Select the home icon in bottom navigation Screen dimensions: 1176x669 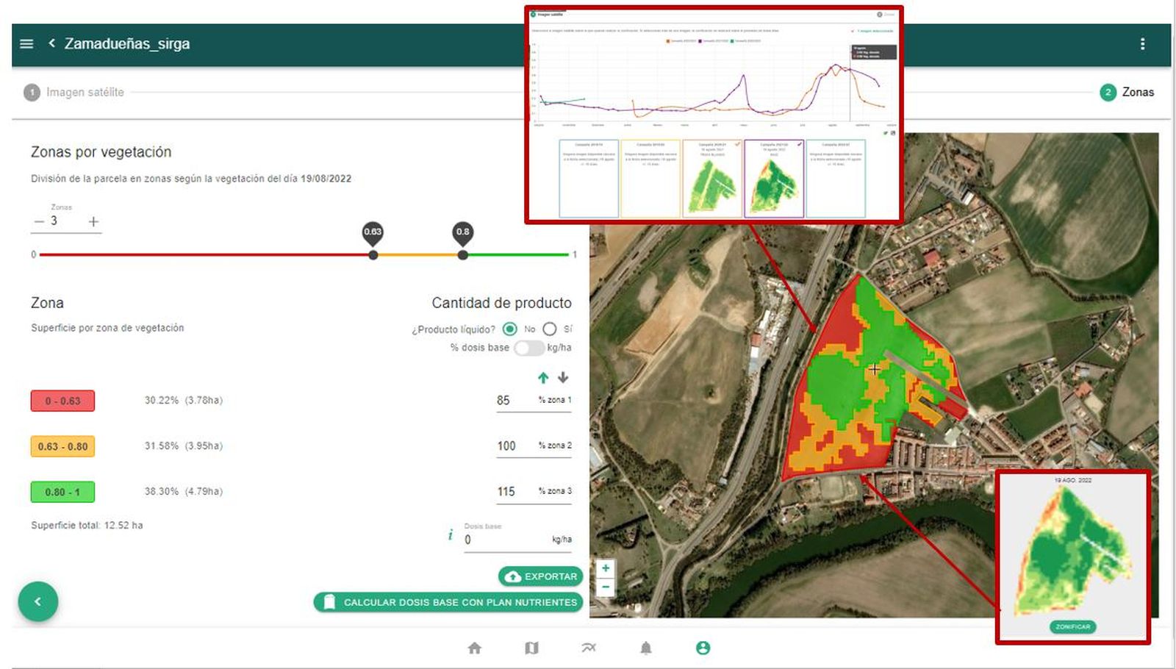click(x=475, y=648)
